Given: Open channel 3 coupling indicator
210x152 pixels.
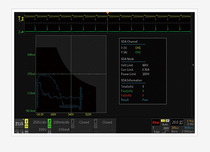Looking at the screenshot, I should click(x=72, y=126).
